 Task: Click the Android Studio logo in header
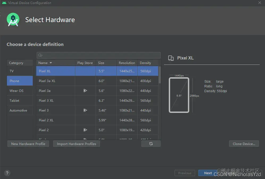pyautogui.click(x=13, y=20)
